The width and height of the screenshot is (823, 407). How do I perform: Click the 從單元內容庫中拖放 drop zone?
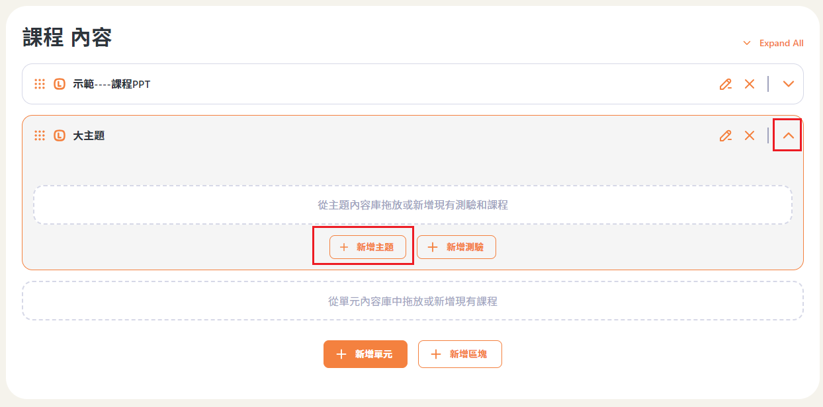(412, 301)
